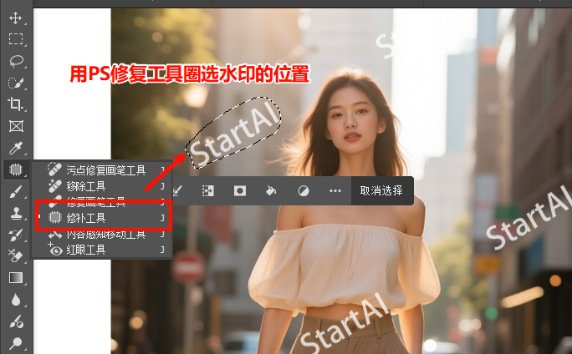572x354 pixels.
Task: Choose 污点修复画笔工具 from the flyout
Action: tap(102, 170)
